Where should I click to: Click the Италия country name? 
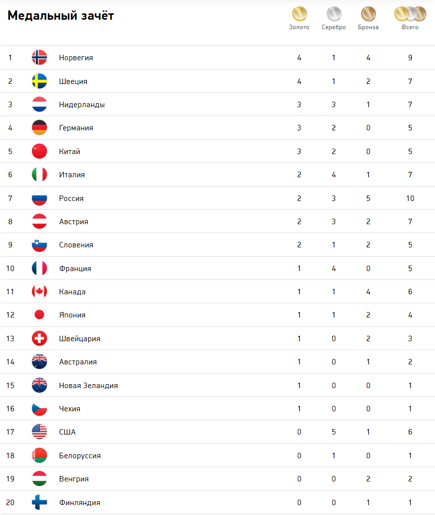pyautogui.click(x=72, y=175)
